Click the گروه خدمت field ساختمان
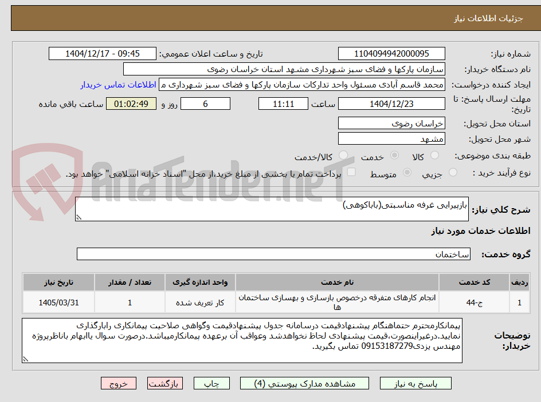Image resolution: width=541 pixels, height=402 pixels. tap(273, 254)
